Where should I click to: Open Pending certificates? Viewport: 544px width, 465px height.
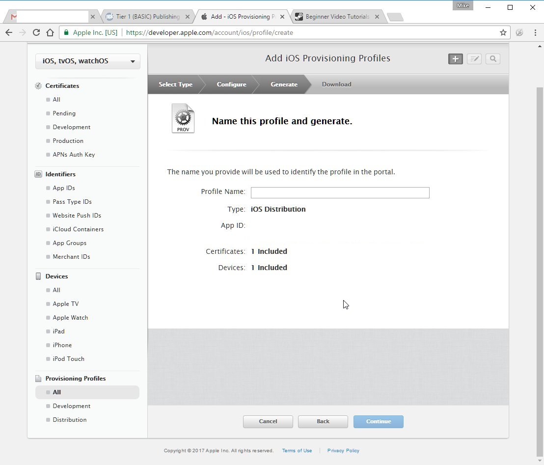pos(64,113)
